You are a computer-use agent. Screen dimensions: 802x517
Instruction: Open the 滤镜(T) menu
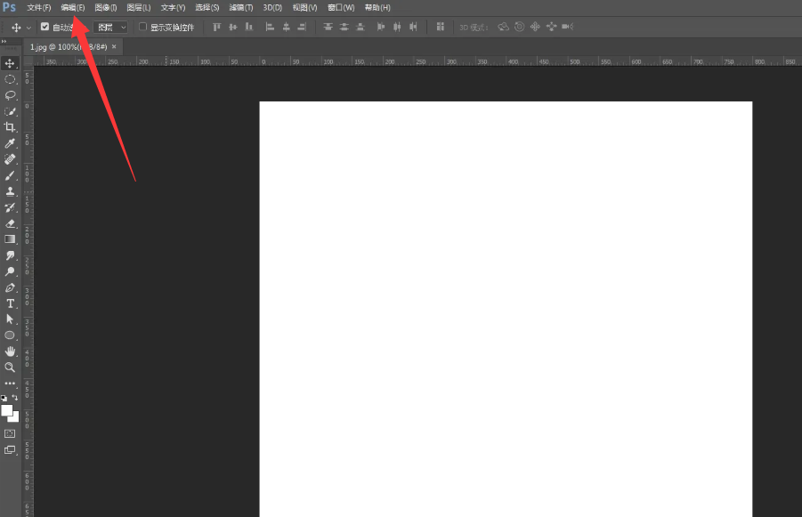pos(241,7)
